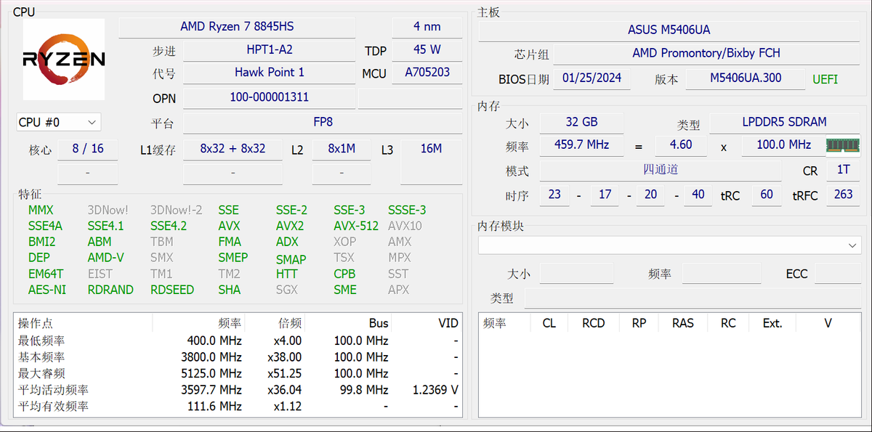Click the memory timing value 17
The height and width of the screenshot is (432, 872).
click(x=605, y=195)
